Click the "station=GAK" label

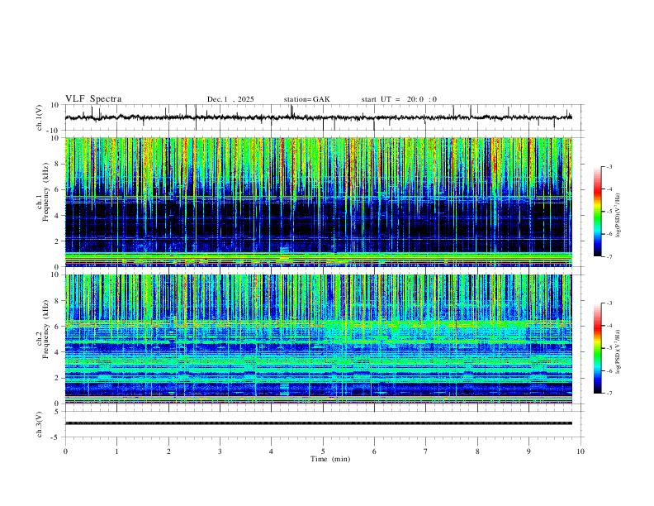point(306,99)
